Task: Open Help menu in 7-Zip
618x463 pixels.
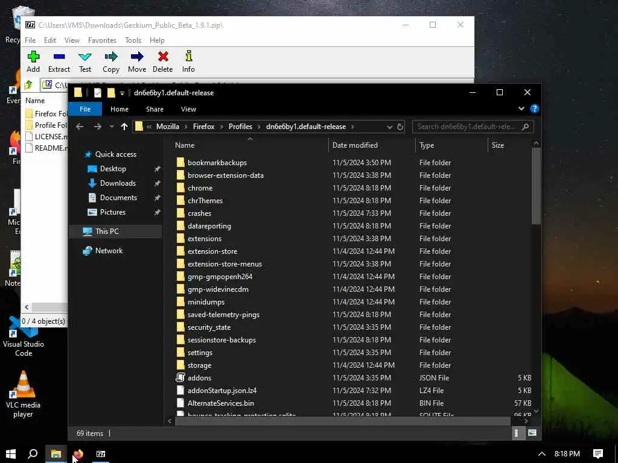Action: pyautogui.click(x=157, y=40)
